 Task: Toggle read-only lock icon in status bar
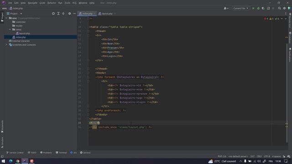pyautogui.click(x=284, y=156)
